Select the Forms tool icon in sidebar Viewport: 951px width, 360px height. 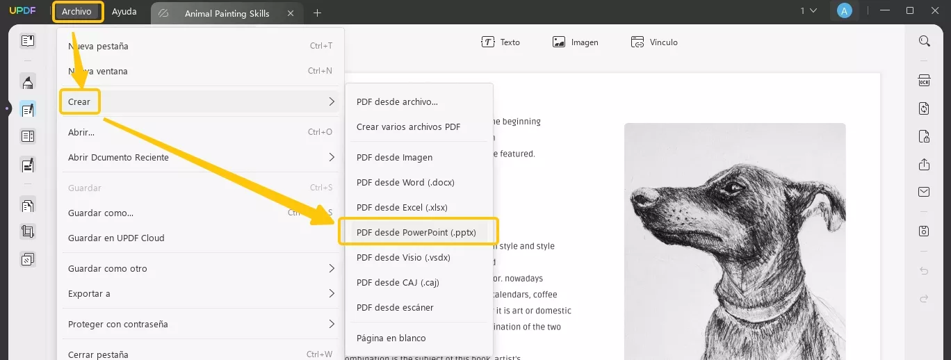click(28, 136)
